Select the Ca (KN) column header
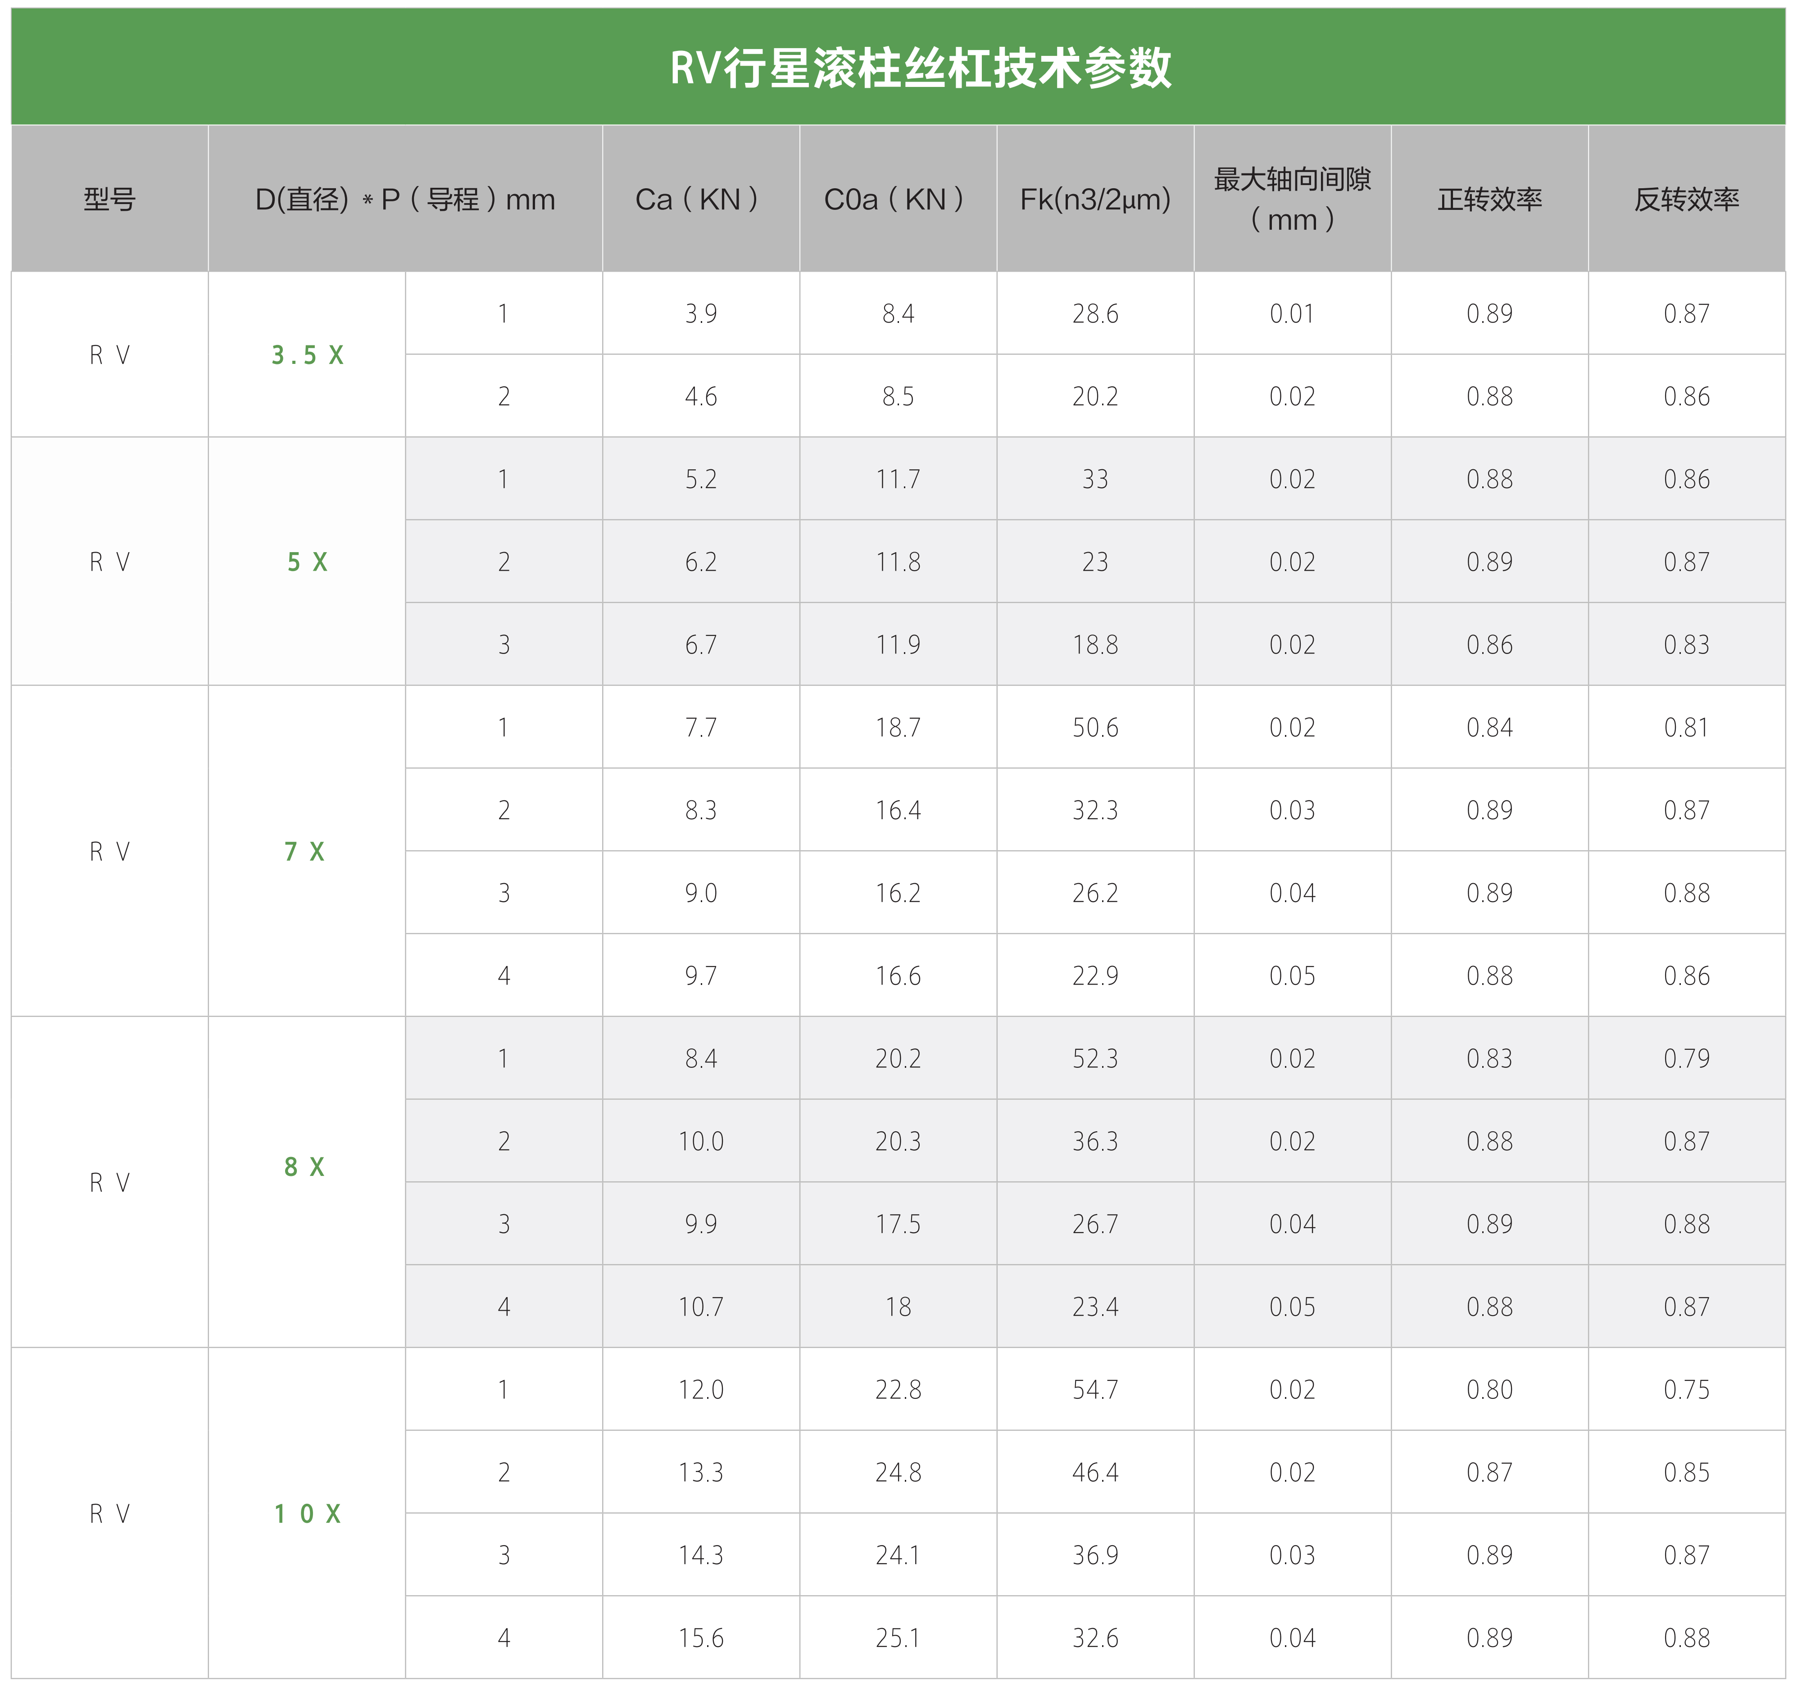This screenshot has height=1697, width=1802. click(701, 200)
